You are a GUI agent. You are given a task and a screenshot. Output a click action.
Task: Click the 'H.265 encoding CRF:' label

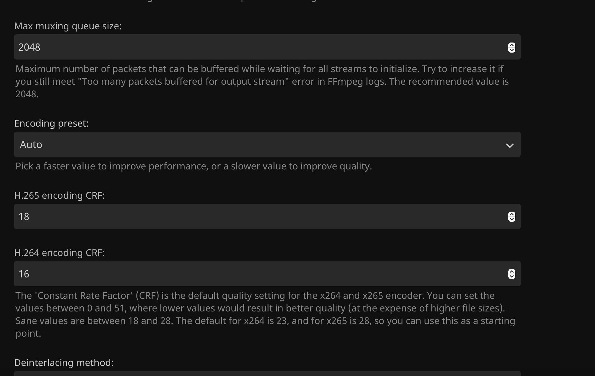point(60,195)
